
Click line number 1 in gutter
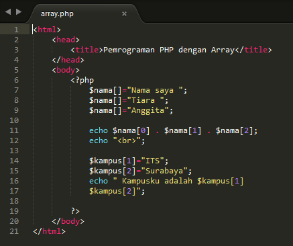16,30
